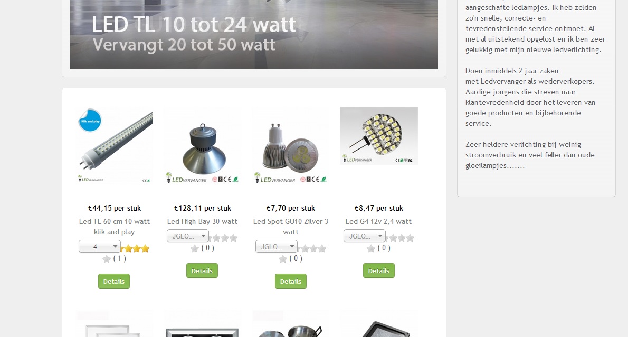Click Details button for Led TL 60 cm
Screen dimensions: 628x337
(114, 281)
